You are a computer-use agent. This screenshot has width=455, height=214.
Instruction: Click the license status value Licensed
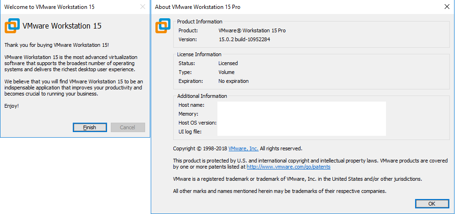[228, 63]
